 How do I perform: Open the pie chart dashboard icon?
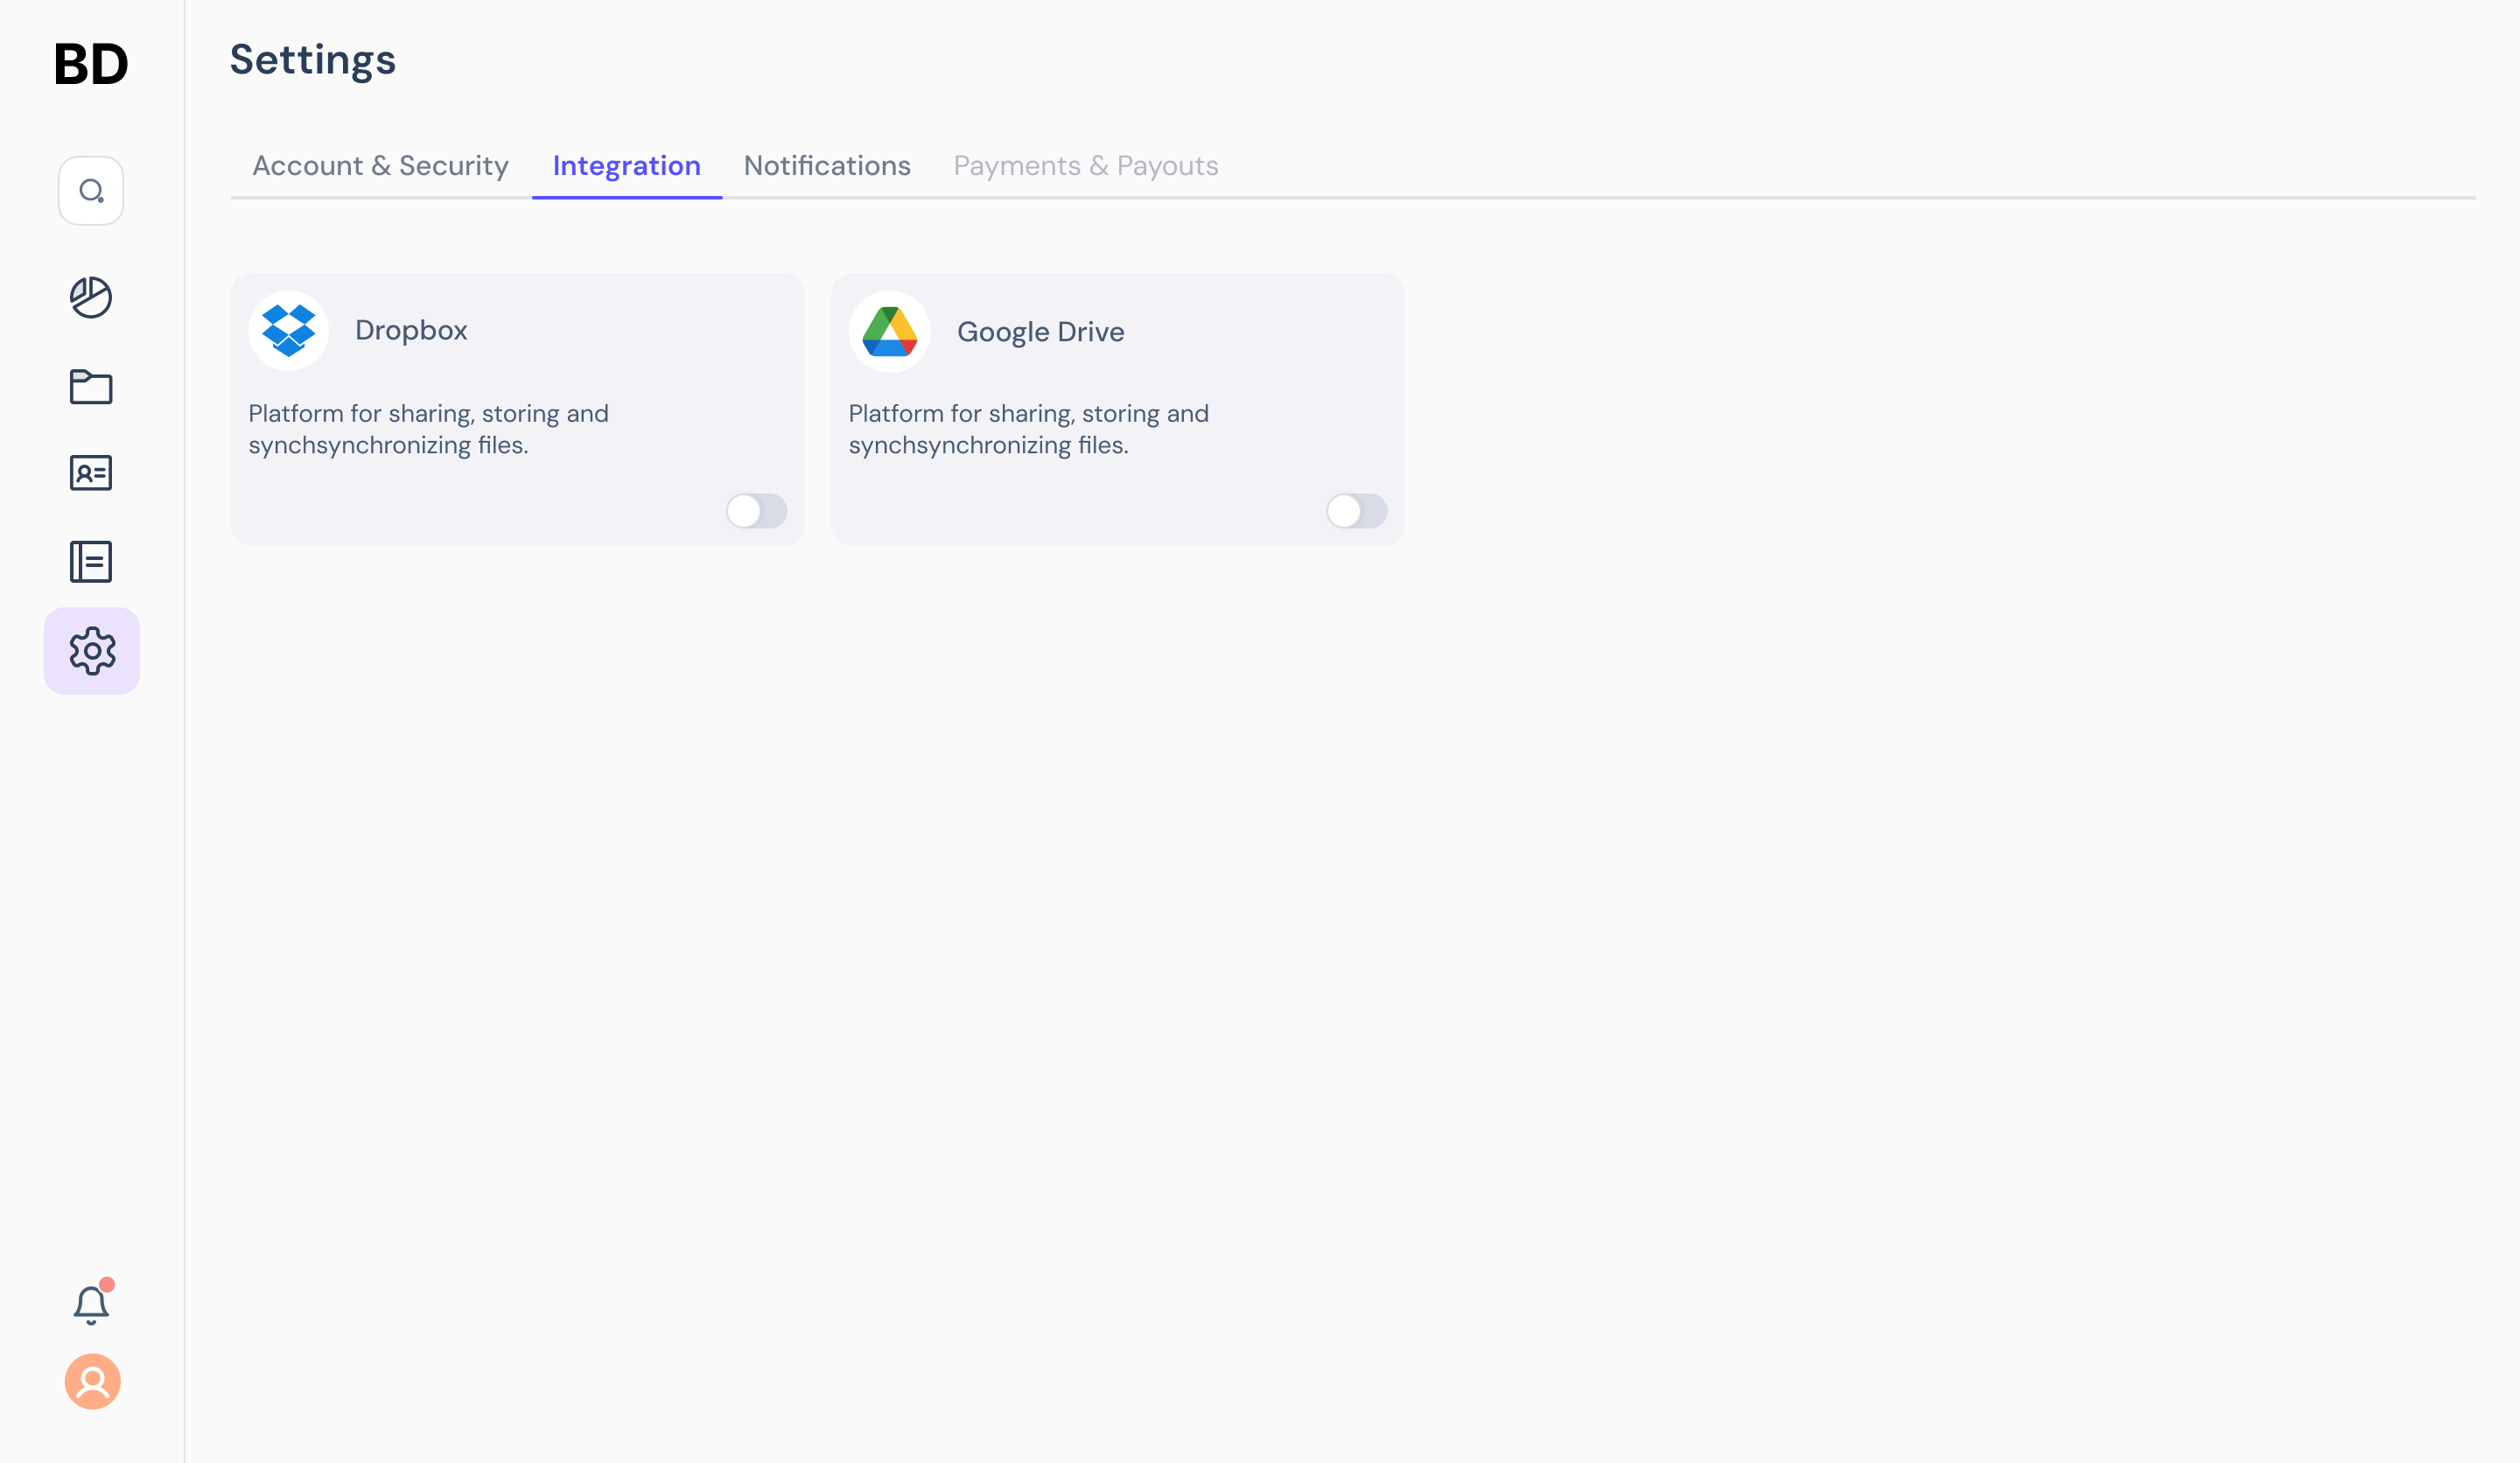[x=91, y=297]
